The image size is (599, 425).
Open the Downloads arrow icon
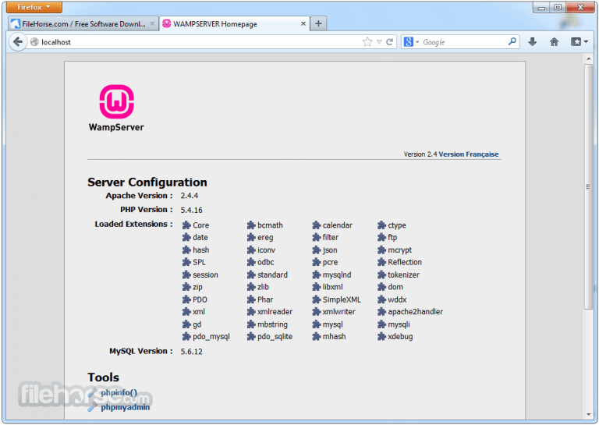[x=533, y=42]
